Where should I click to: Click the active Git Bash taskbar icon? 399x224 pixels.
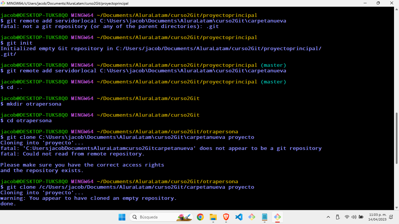coord(277,217)
